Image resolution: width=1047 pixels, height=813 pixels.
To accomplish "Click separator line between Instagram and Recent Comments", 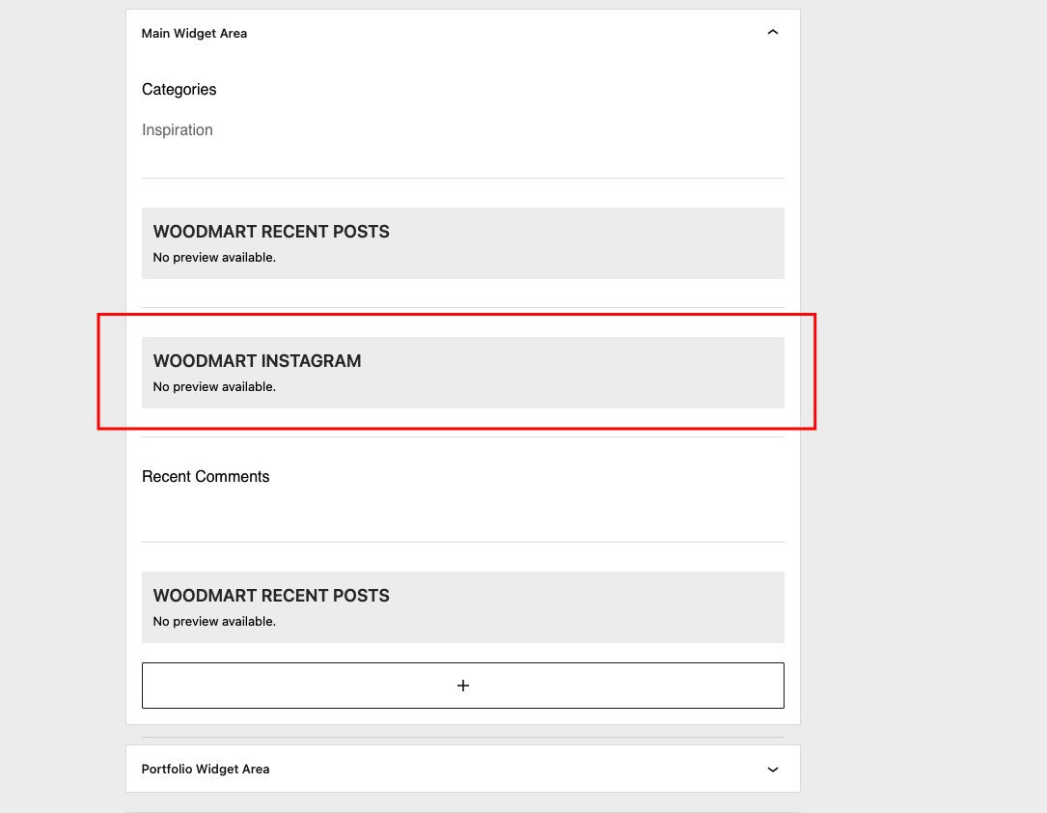I will coord(463,436).
